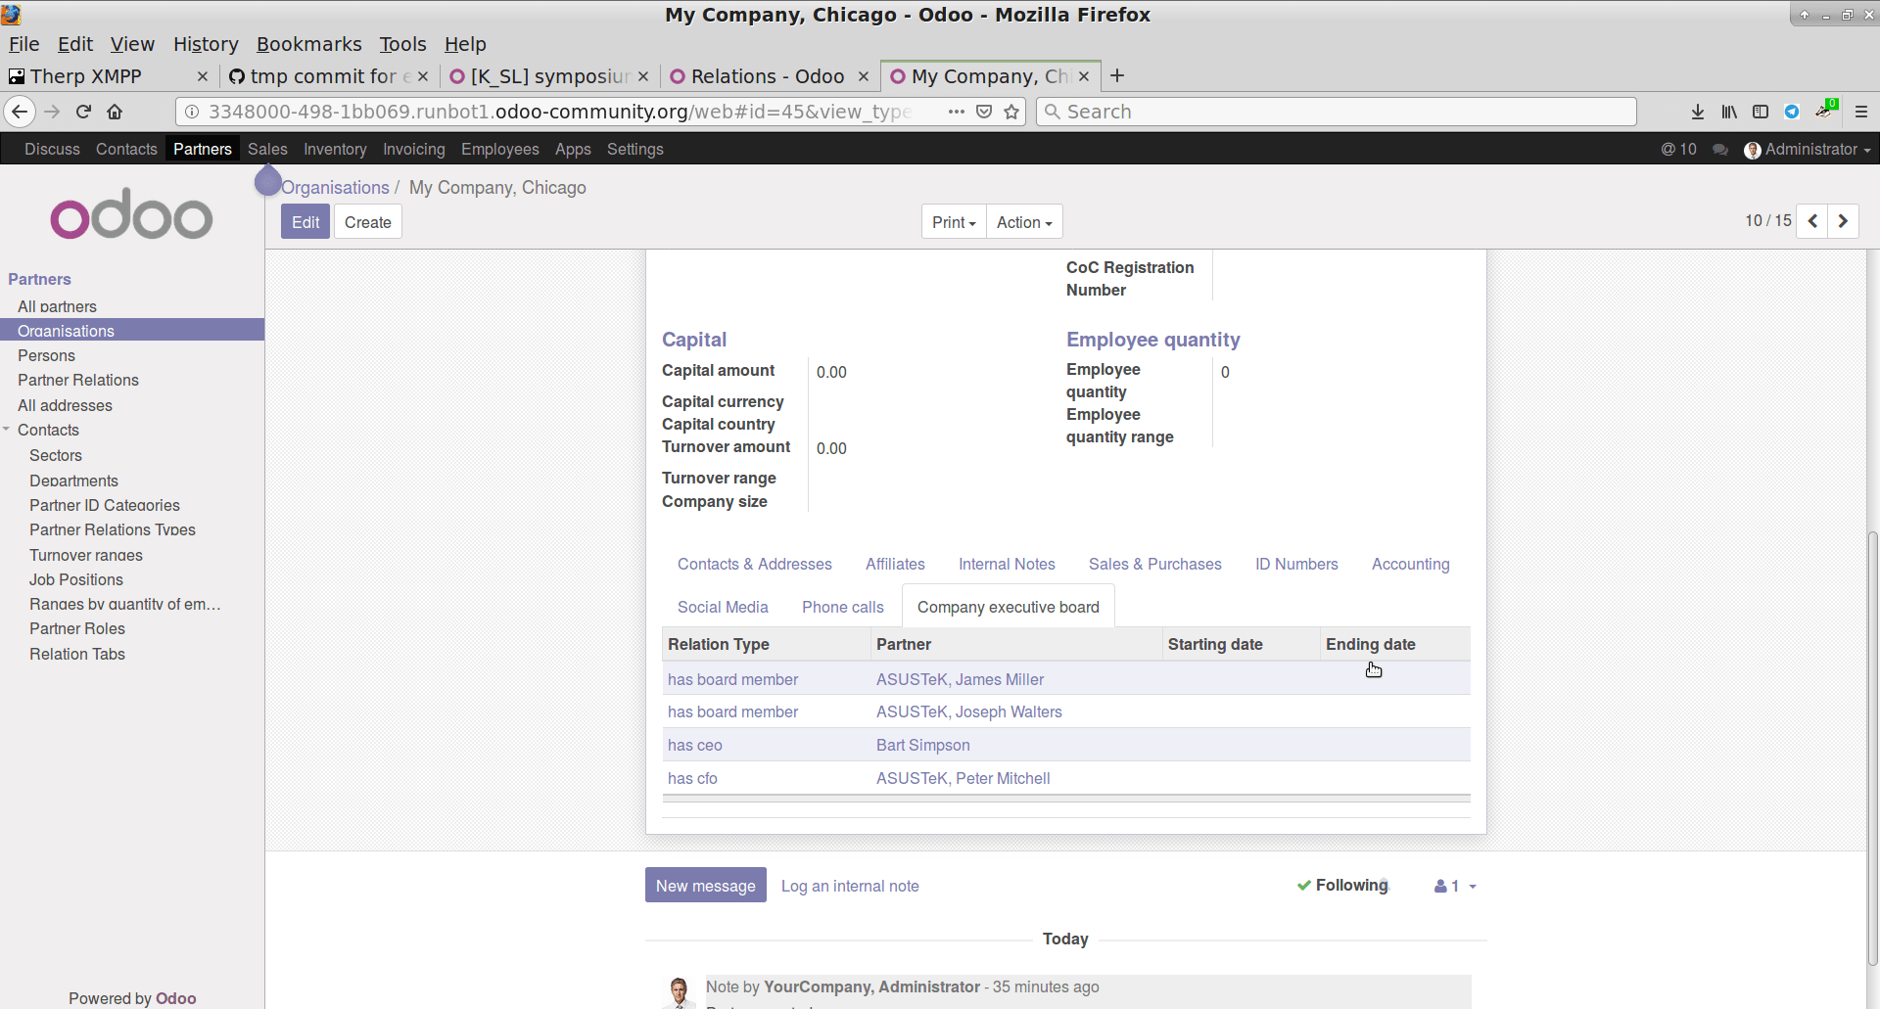Open the Employees app menu

[499, 149]
